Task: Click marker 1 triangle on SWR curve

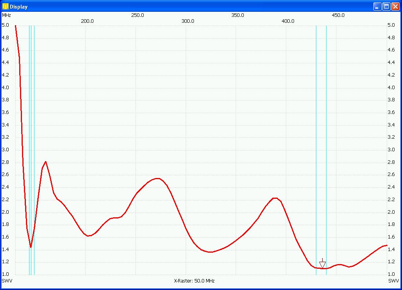Action: (x=322, y=265)
